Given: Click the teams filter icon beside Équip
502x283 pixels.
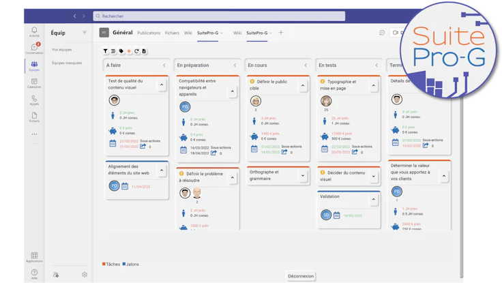Looking at the screenshot, I should tap(85, 32).
